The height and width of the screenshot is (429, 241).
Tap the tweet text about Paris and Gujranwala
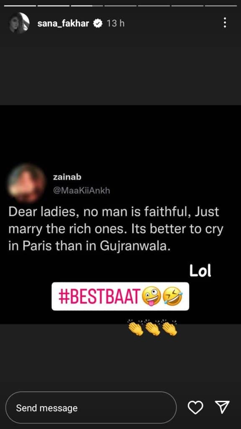click(x=116, y=229)
